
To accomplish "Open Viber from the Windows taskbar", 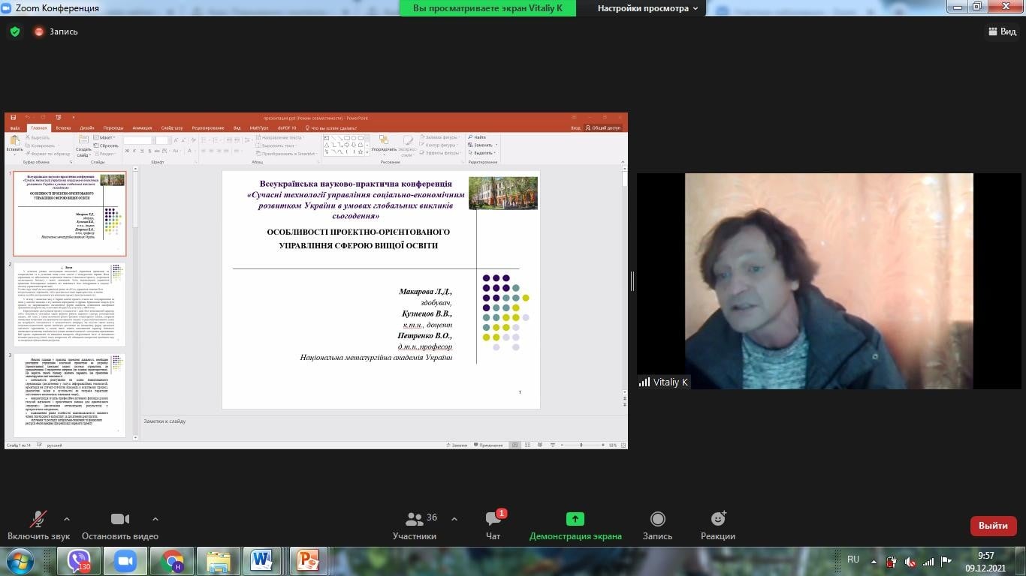I will (x=80, y=560).
